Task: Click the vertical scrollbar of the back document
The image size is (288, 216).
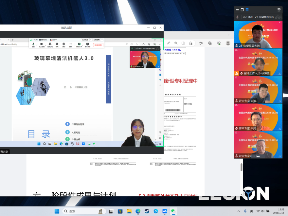Action: pyautogui.click(x=242, y=167)
